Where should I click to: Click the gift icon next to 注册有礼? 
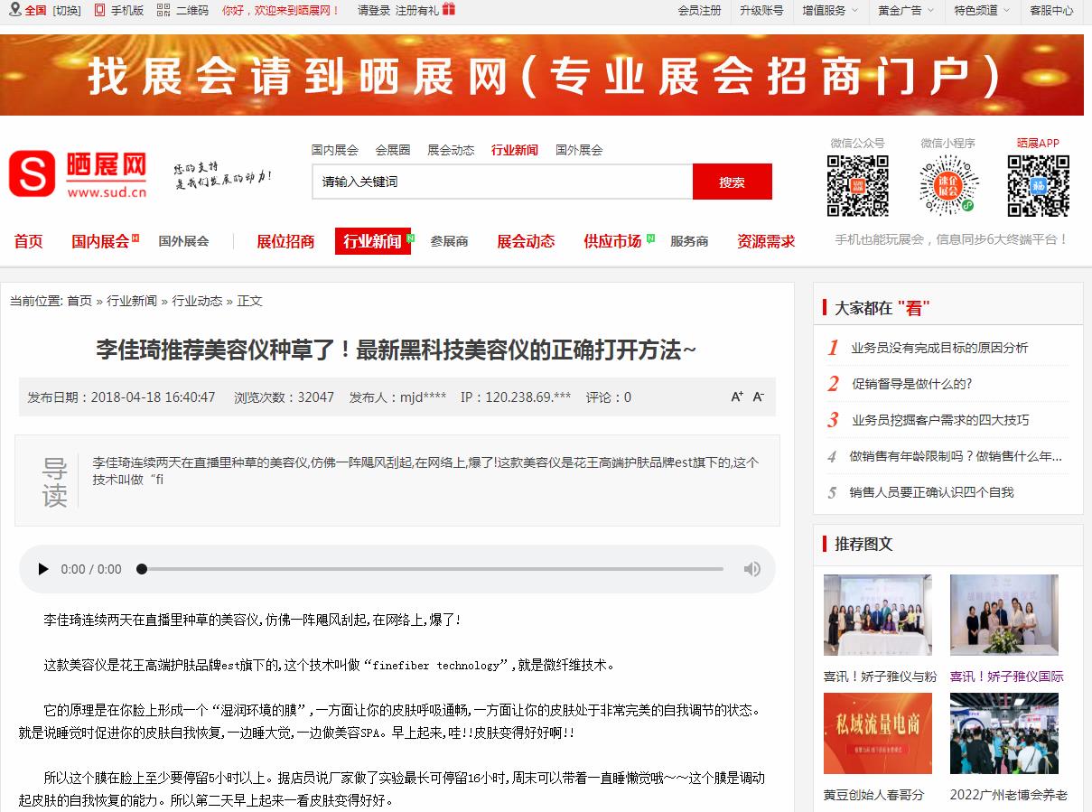449,9
